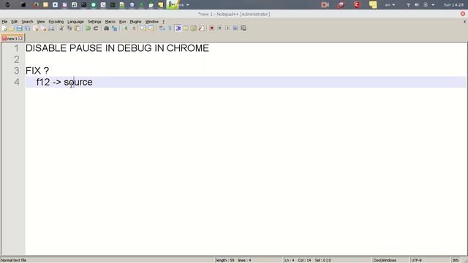Toggle the highlighted word wrap icon
468x263 pixels.
click(x=178, y=28)
